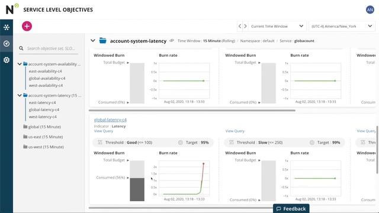Open the services grid sidebar icon
This screenshot has width=379, height=213.
(x=7, y=27)
